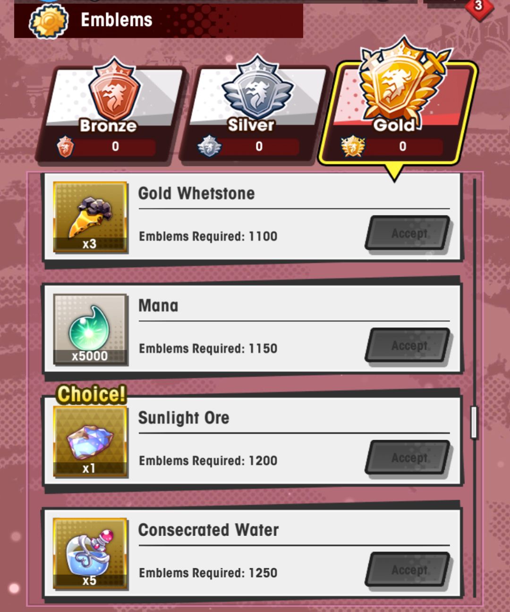
Task: Select the Bronze emblem tab
Action: pyautogui.click(x=111, y=113)
